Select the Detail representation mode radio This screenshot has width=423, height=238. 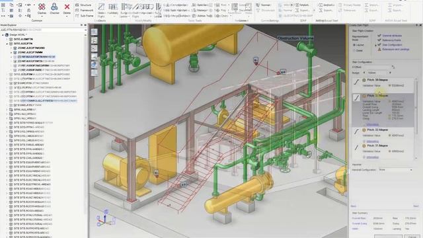click(x=354, y=50)
